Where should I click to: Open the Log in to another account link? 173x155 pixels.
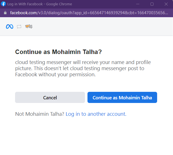click(x=96, y=114)
